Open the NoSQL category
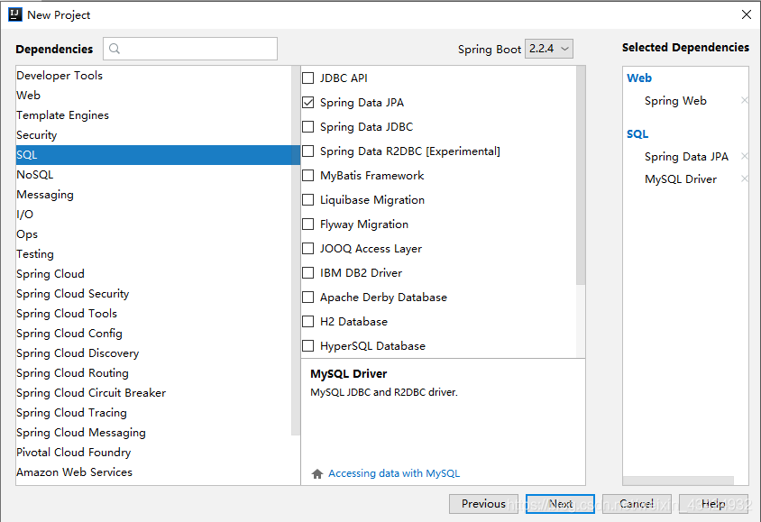Screen dimensions: 761x522 click(153, 175)
